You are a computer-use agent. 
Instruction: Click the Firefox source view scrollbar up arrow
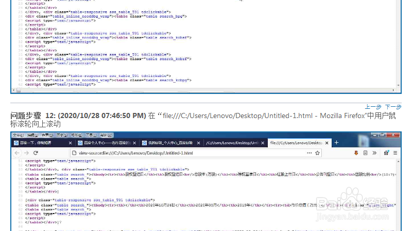398,162
